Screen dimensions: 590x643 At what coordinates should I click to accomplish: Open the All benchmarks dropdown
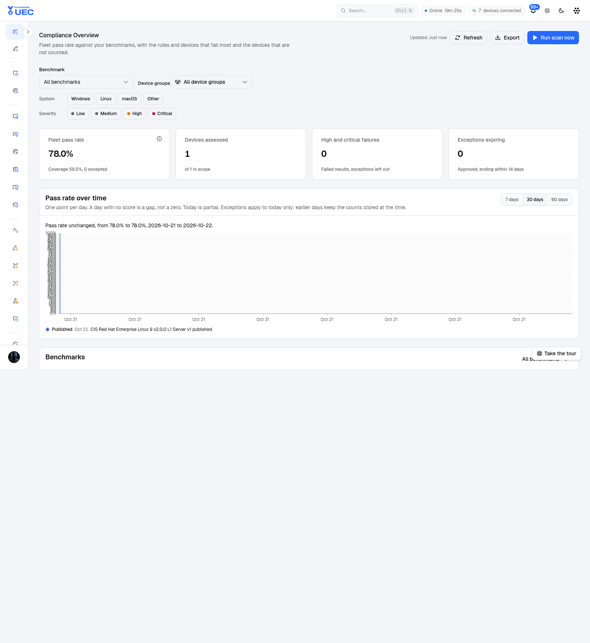tap(86, 82)
